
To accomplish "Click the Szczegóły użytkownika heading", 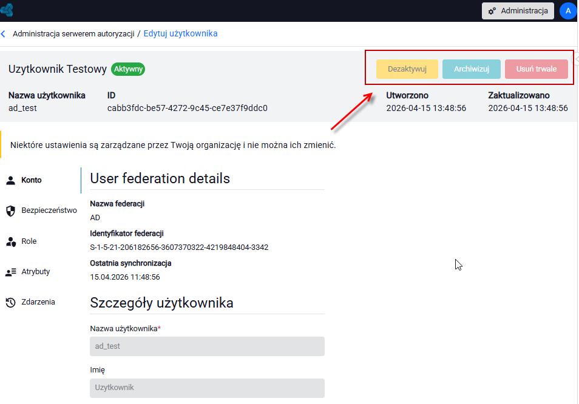I will coord(161,303).
